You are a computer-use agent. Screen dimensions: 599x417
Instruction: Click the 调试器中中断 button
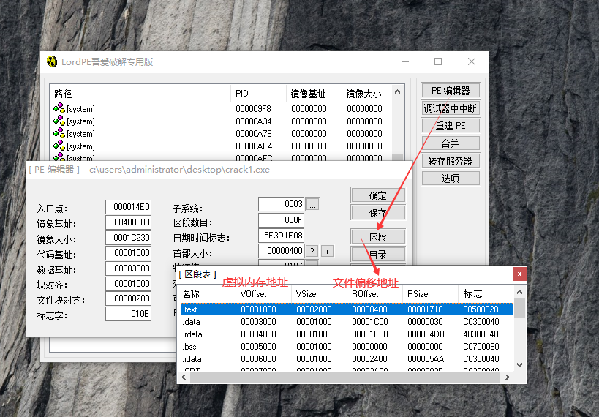(451, 108)
